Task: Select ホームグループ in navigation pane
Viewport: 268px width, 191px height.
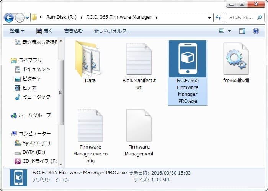Action: [31, 115]
